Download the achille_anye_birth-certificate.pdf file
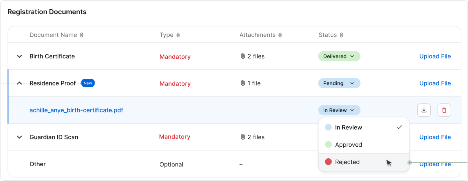This screenshot has height=181, width=468. pos(424,110)
